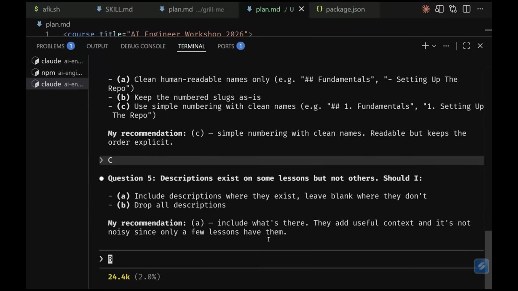Show the Output panel tab

tap(97, 46)
